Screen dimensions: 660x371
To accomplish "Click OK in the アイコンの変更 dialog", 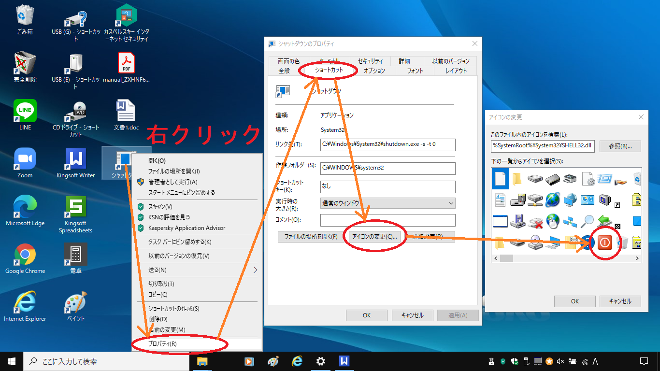I will tap(575, 301).
